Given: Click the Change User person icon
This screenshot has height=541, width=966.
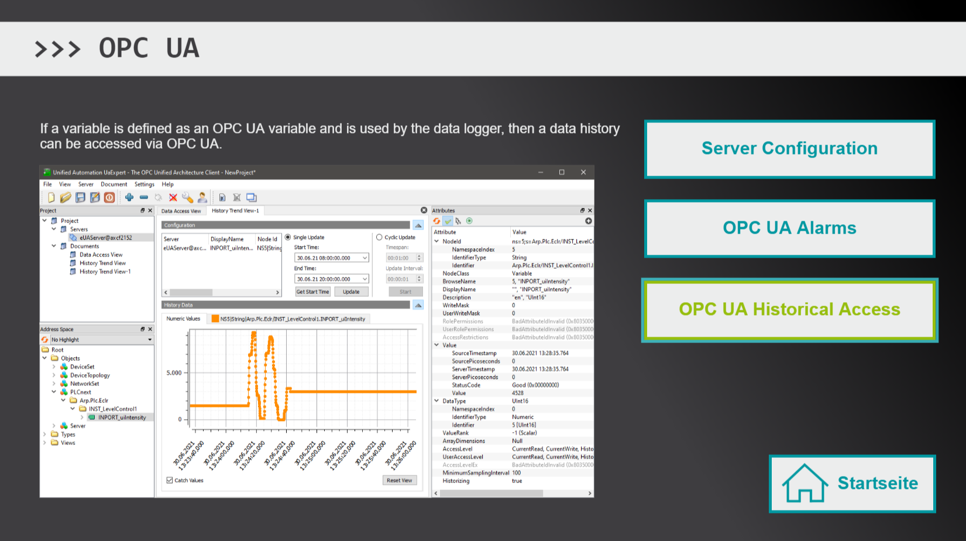Looking at the screenshot, I should click(202, 197).
